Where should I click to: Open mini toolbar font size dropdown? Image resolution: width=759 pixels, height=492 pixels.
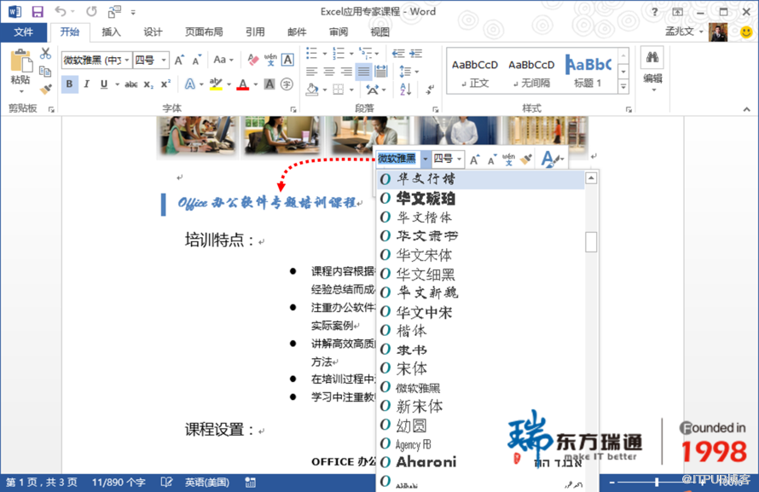pyautogui.click(x=459, y=159)
